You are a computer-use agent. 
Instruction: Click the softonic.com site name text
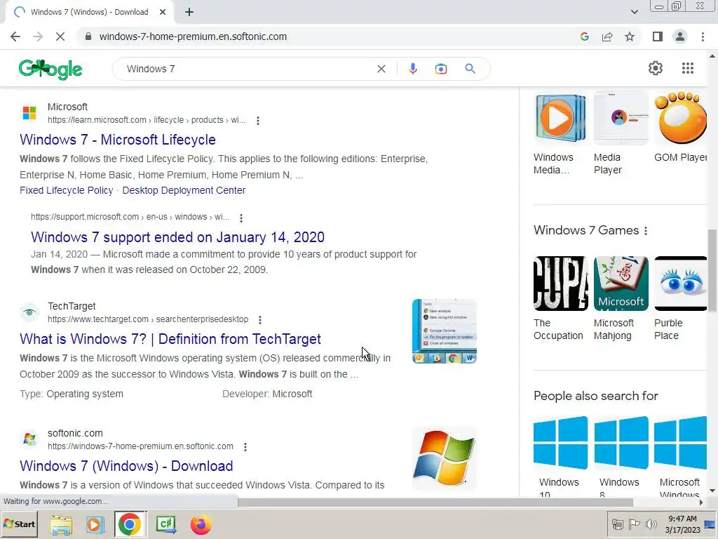coord(75,433)
